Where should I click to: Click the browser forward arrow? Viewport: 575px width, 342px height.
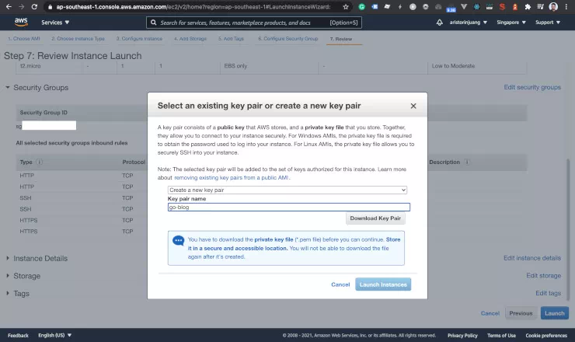click(x=21, y=6)
